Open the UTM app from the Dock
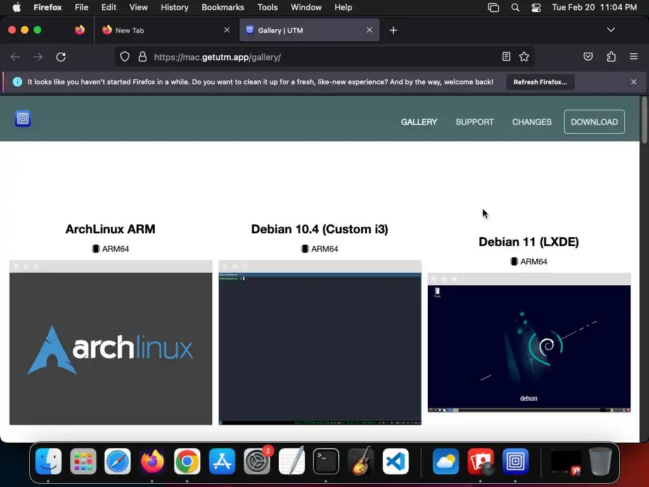Screen dimensions: 649x487 coord(515,461)
